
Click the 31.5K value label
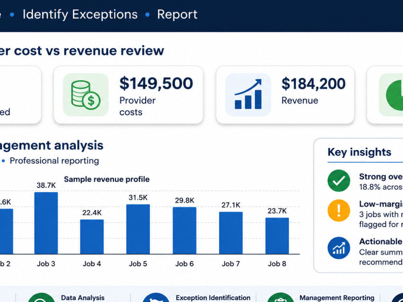pyautogui.click(x=138, y=197)
